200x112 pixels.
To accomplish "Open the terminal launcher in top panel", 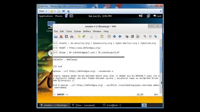I will [71, 16].
